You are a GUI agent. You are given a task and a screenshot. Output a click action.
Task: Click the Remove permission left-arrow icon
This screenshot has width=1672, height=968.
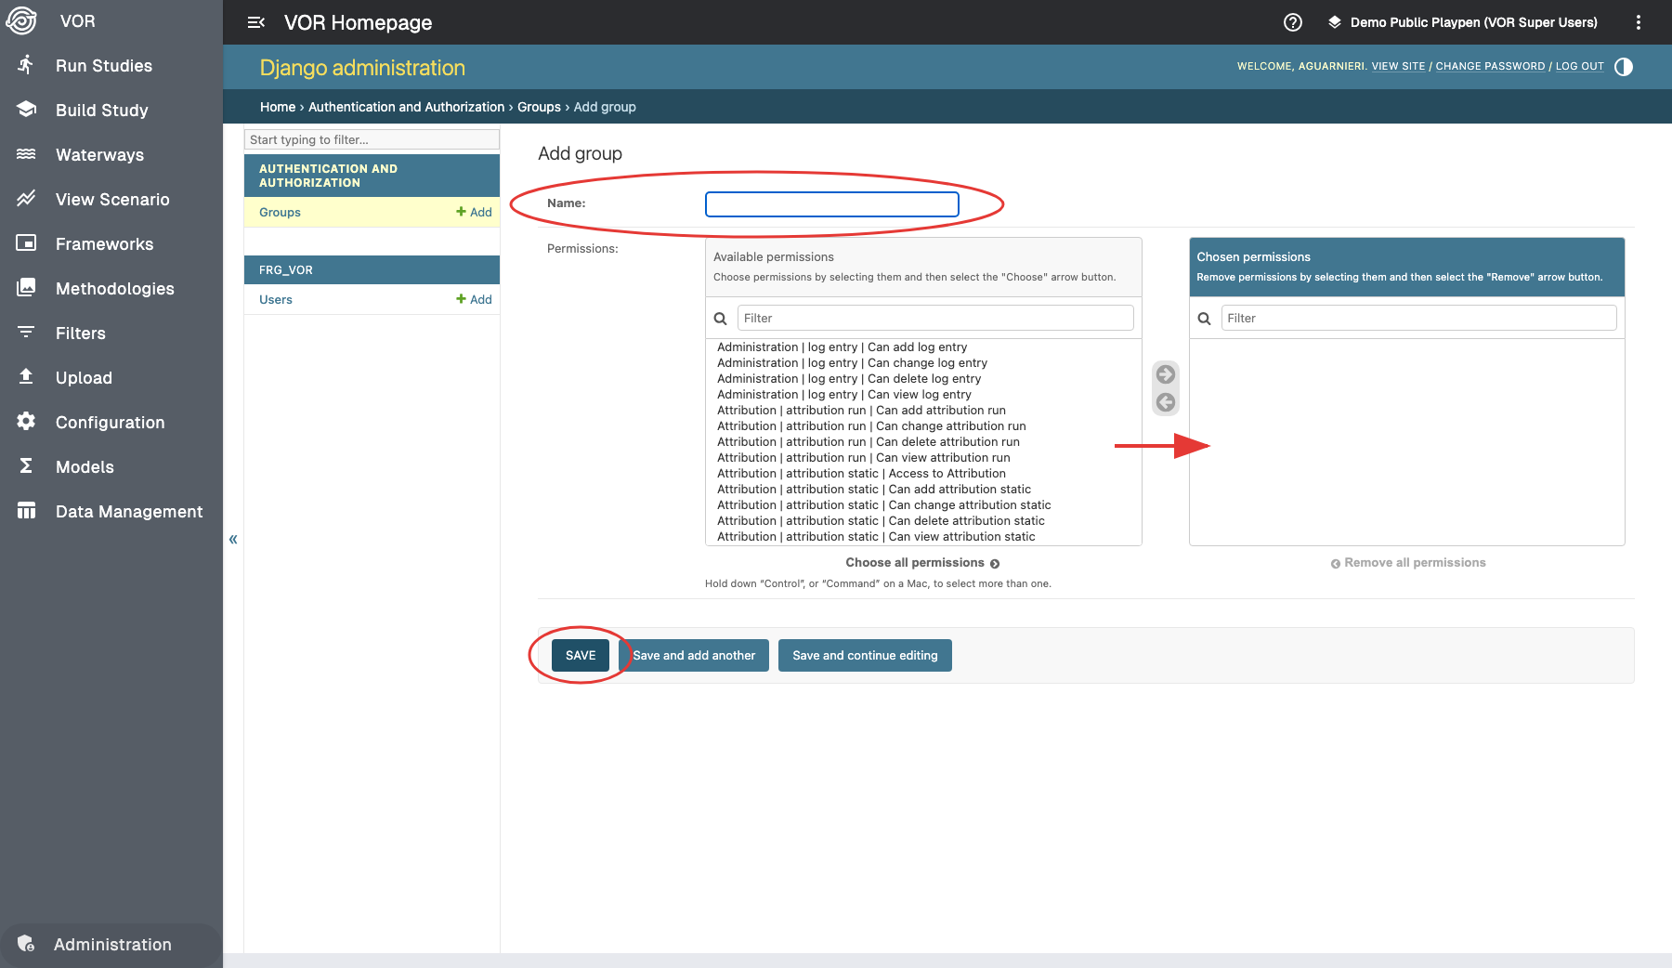pos(1165,402)
